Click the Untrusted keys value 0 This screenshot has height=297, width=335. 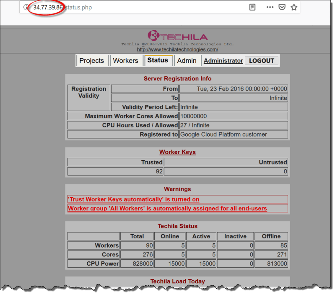[285, 171]
